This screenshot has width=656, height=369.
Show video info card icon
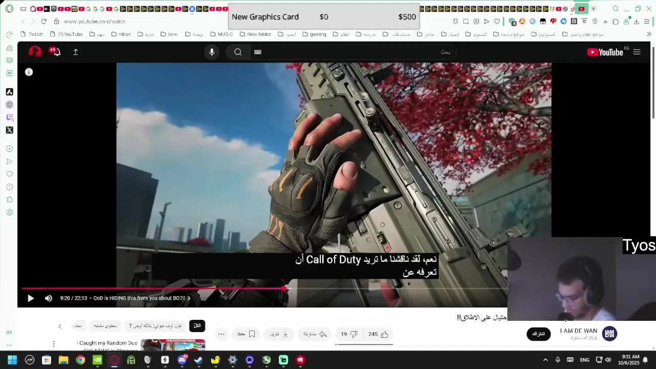pyautogui.click(x=29, y=72)
